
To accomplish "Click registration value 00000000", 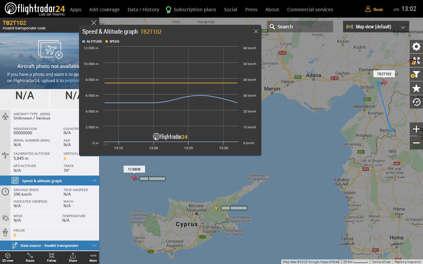I will tap(23, 133).
